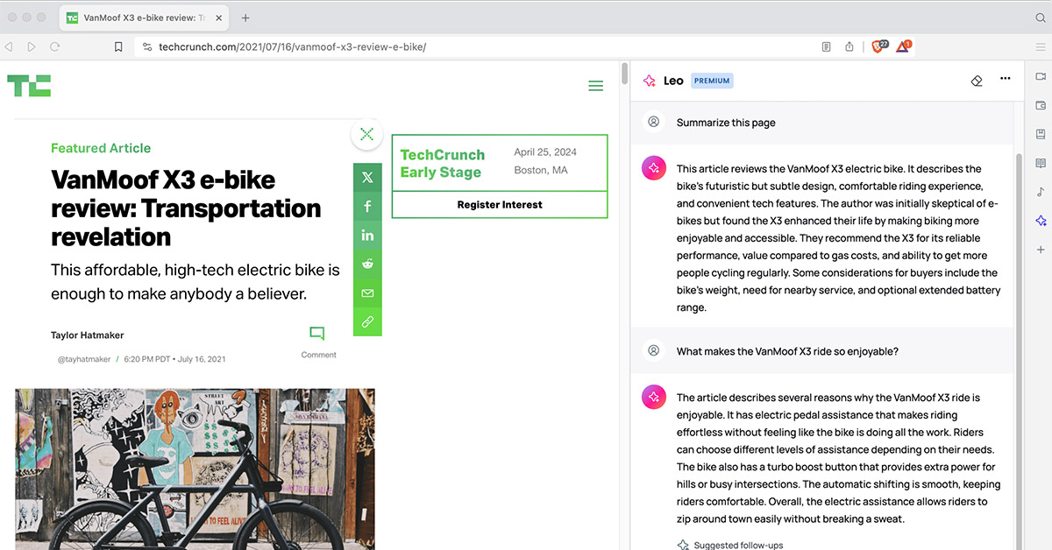This screenshot has height=550, width=1052.
Task: Open a new tab with plus button
Action: 245,18
